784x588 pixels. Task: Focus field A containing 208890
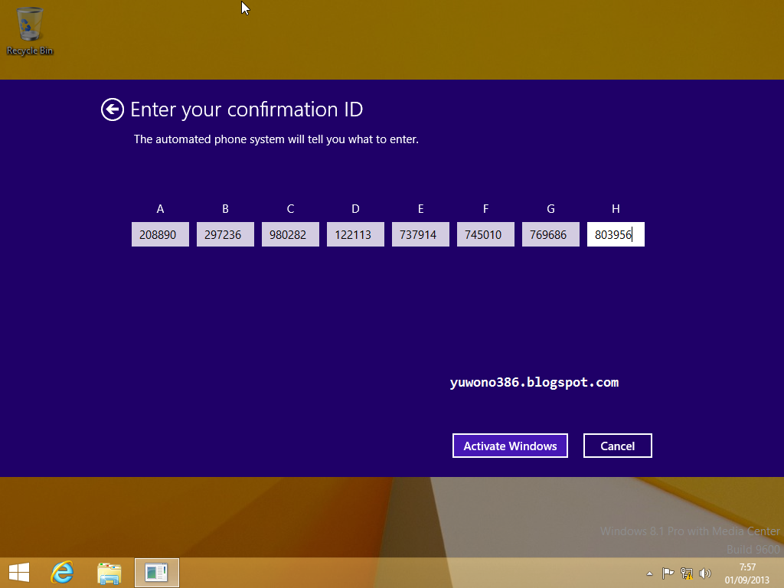pyautogui.click(x=160, y=234)
